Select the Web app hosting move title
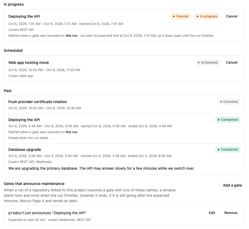 click(29, 63)
